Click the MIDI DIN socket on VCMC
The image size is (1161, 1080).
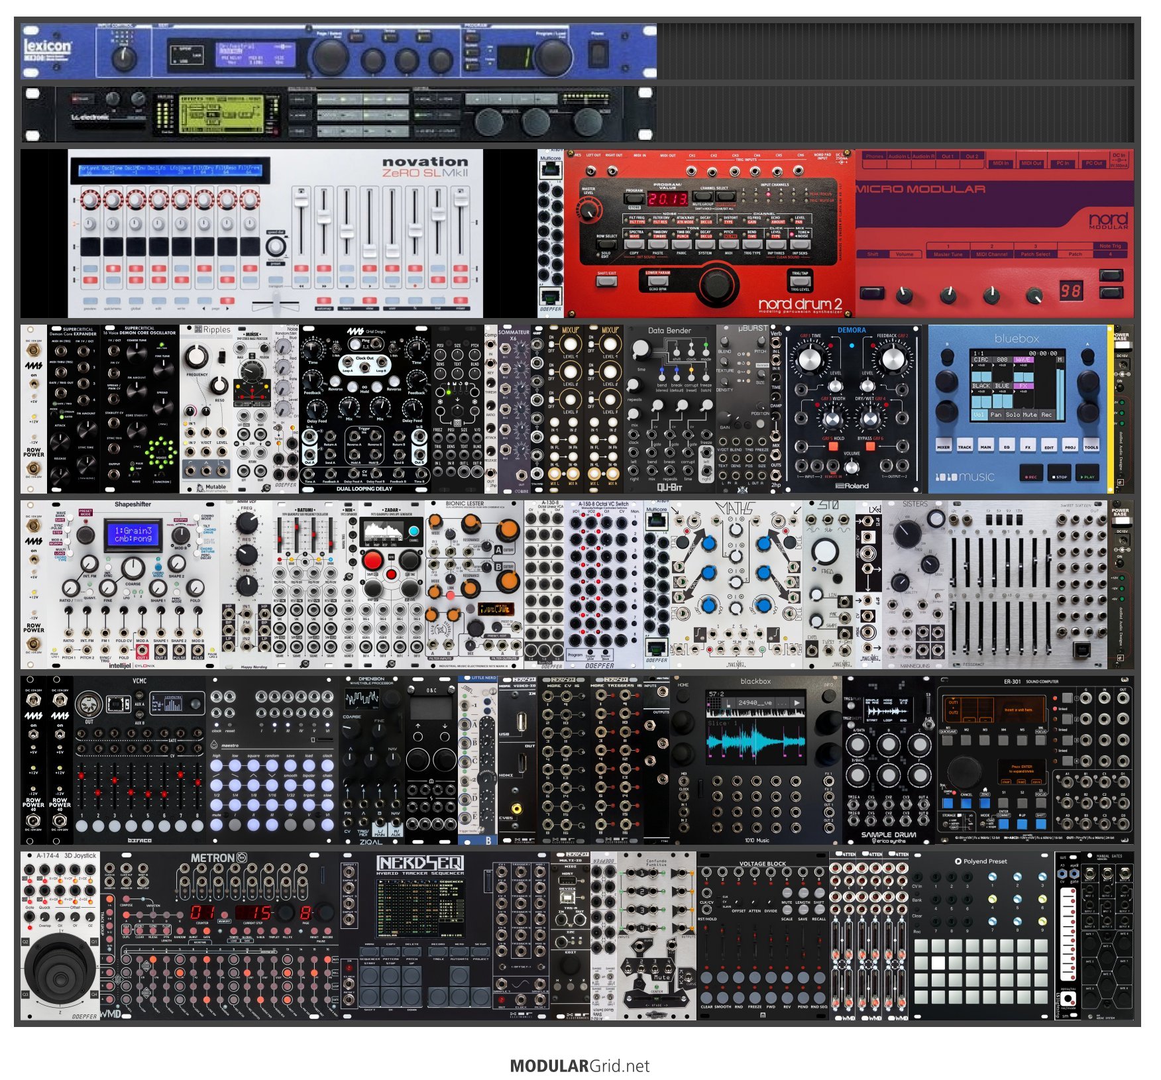89,705
